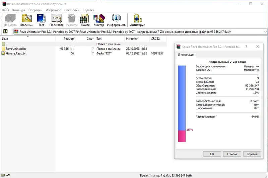The height and width of the screenshot is (178, 268).
Task: Select the Информация tab in dialog
Action: tap(186, 55)
